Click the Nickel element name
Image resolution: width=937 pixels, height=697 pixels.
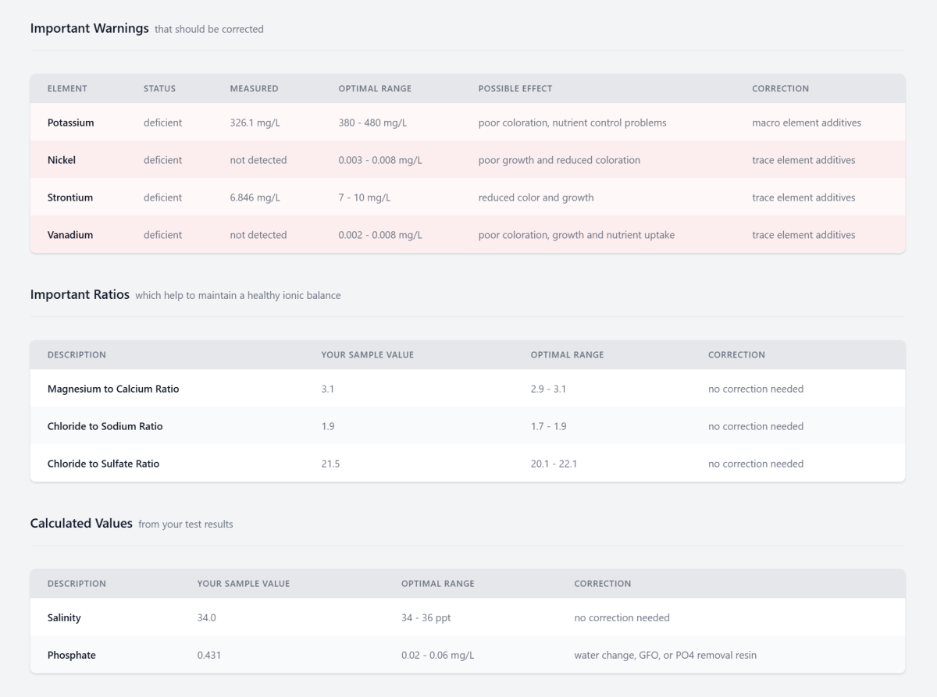[x=62, y=160]
